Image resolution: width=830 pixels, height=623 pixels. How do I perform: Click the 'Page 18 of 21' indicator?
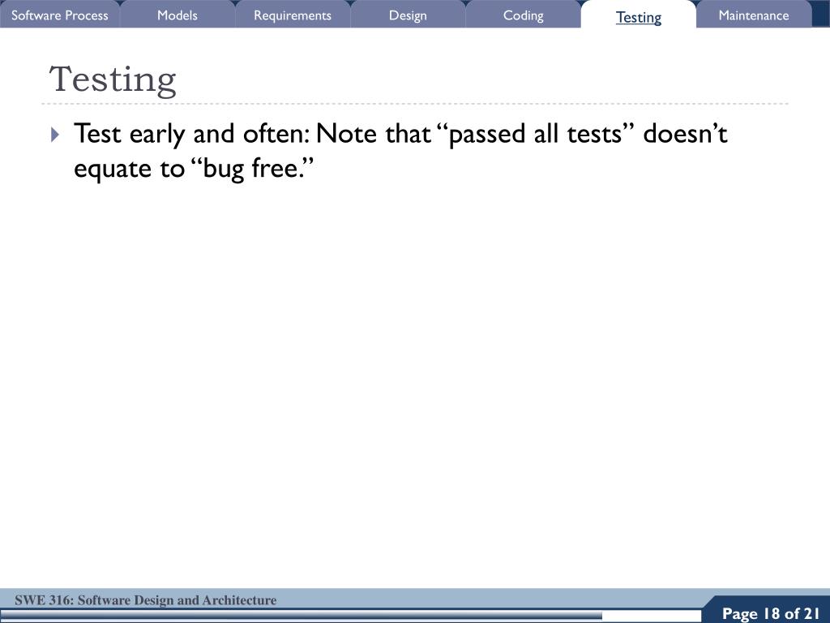[771, 613]
